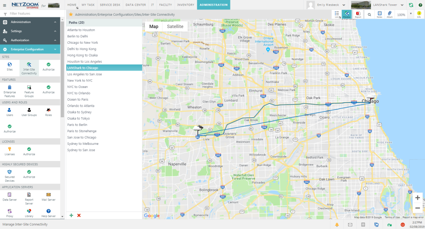Click Report a map error link
425x229 pixels.
(413, 218)
